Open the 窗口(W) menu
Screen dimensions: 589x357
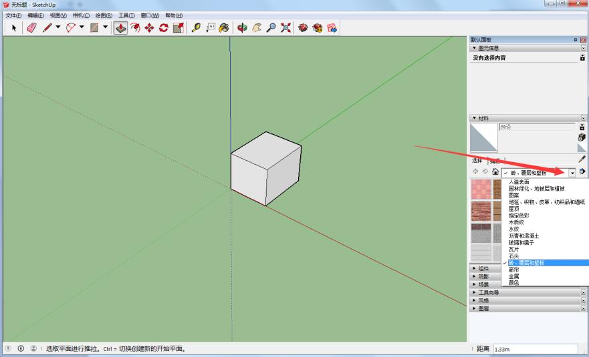(150, 15)
